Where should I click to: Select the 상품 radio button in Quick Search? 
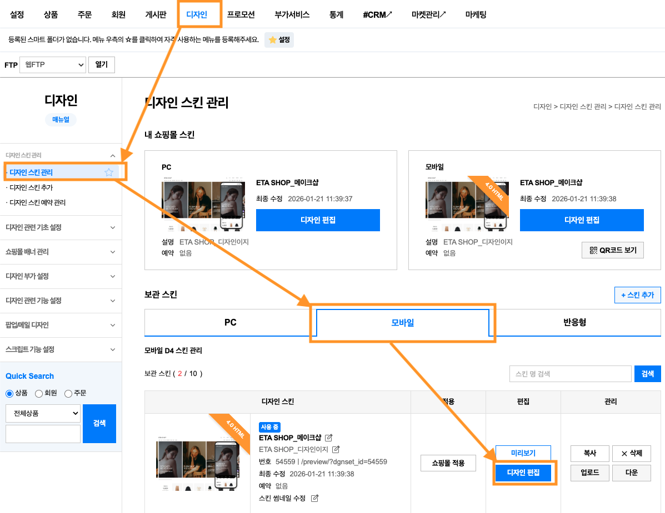9,394
